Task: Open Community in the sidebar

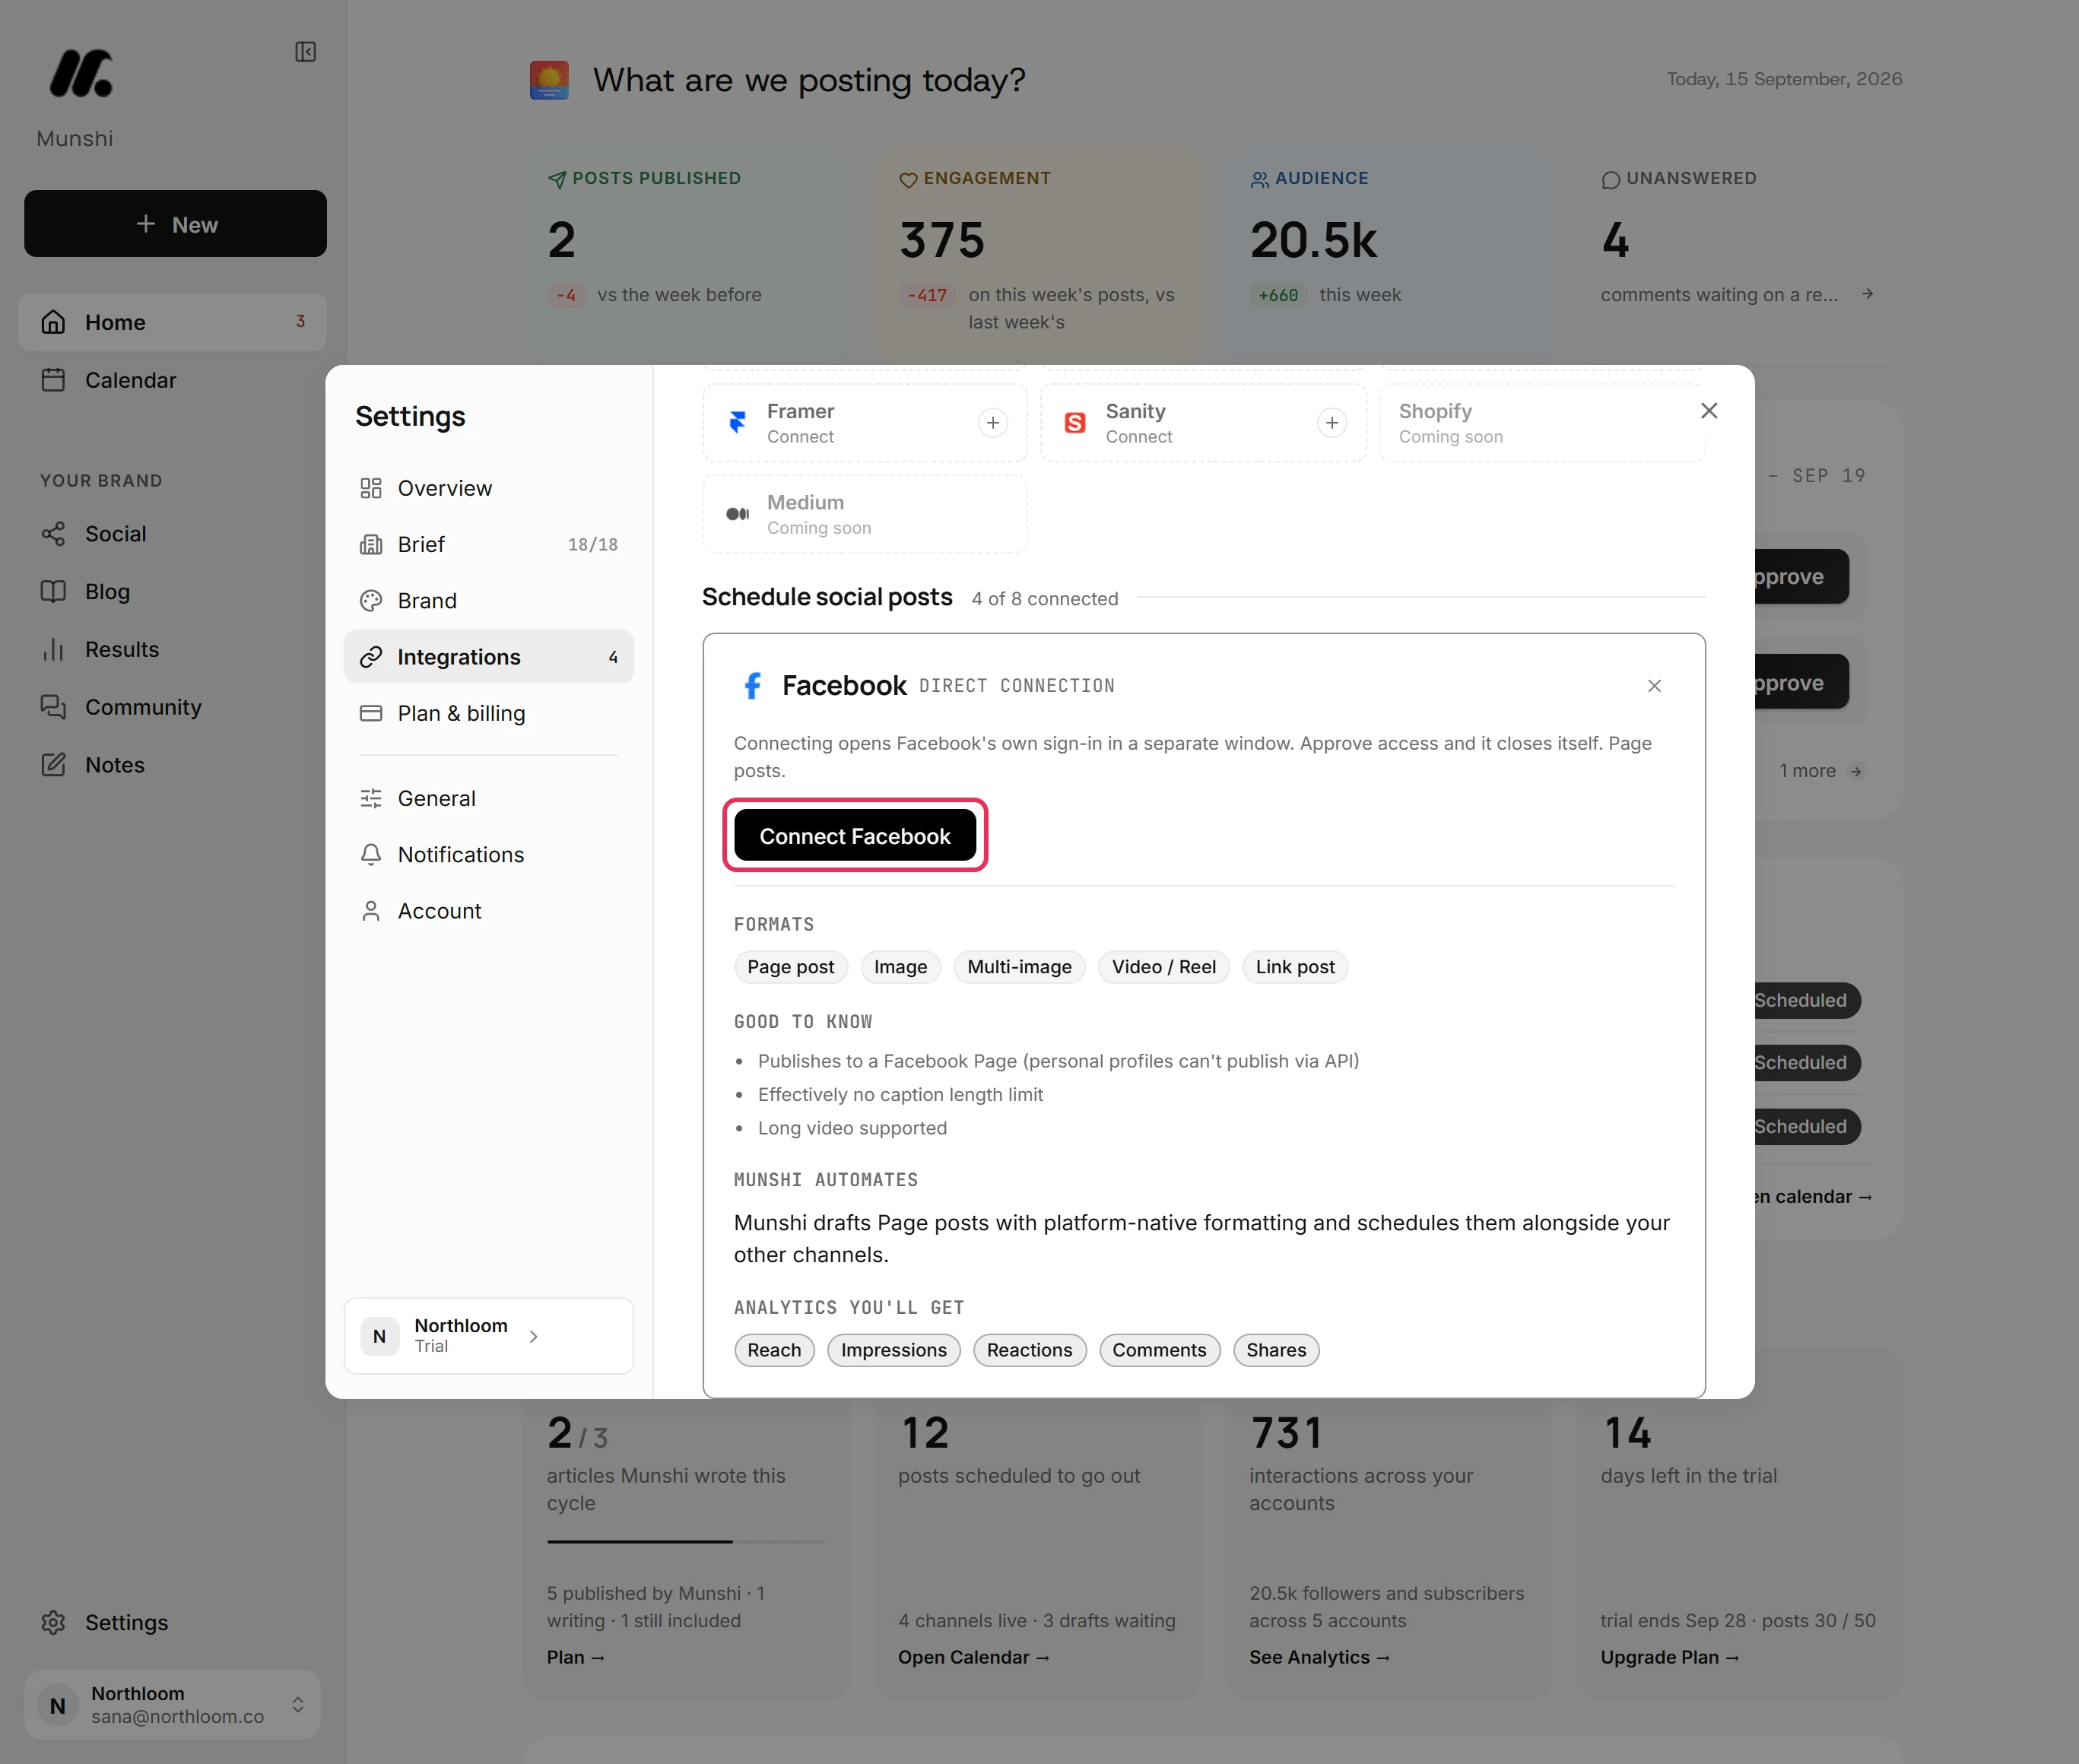Action: click(173, 707)
